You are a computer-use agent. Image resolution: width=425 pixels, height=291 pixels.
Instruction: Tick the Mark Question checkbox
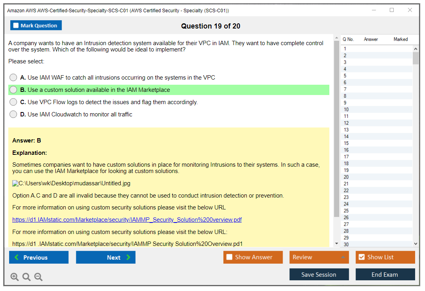pyautogui.click(x=16, y=25)
